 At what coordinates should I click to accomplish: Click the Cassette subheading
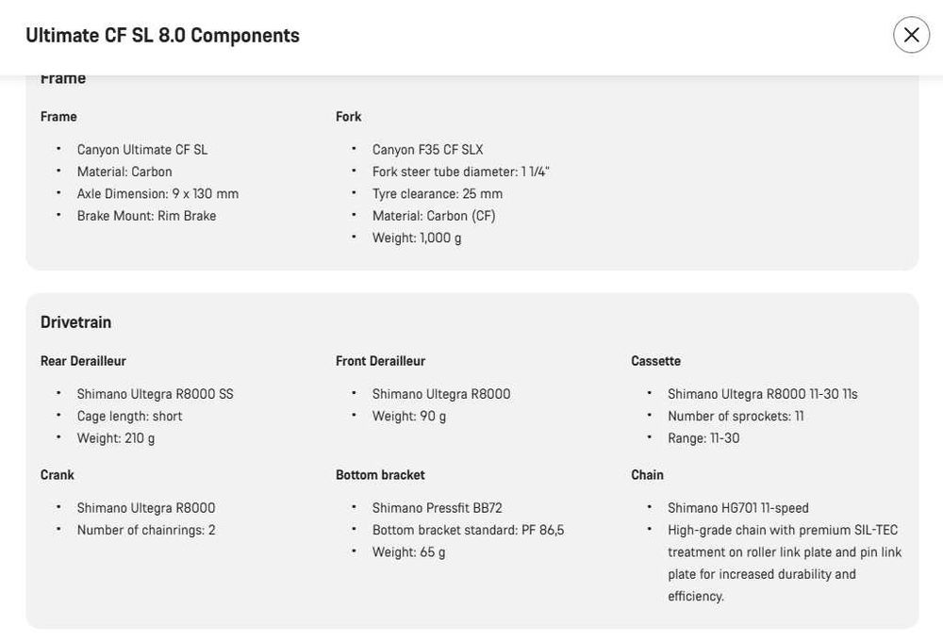click(x=655, y=361)
